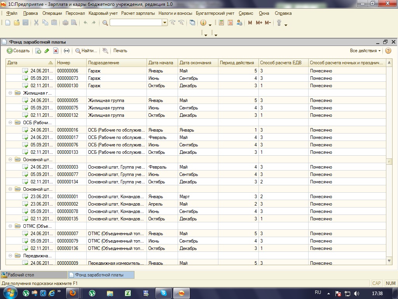Screen dimensions: 398x299
Task: Click the Skype icon in the taskbar
Action: [163, 293]
